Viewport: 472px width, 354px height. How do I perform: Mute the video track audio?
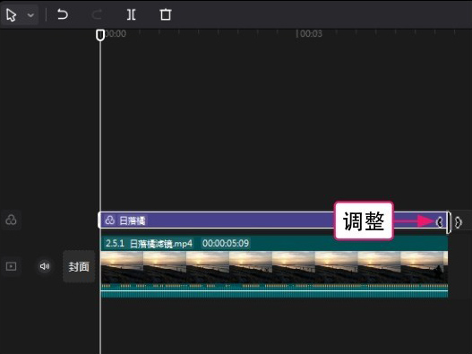[45, 266]
